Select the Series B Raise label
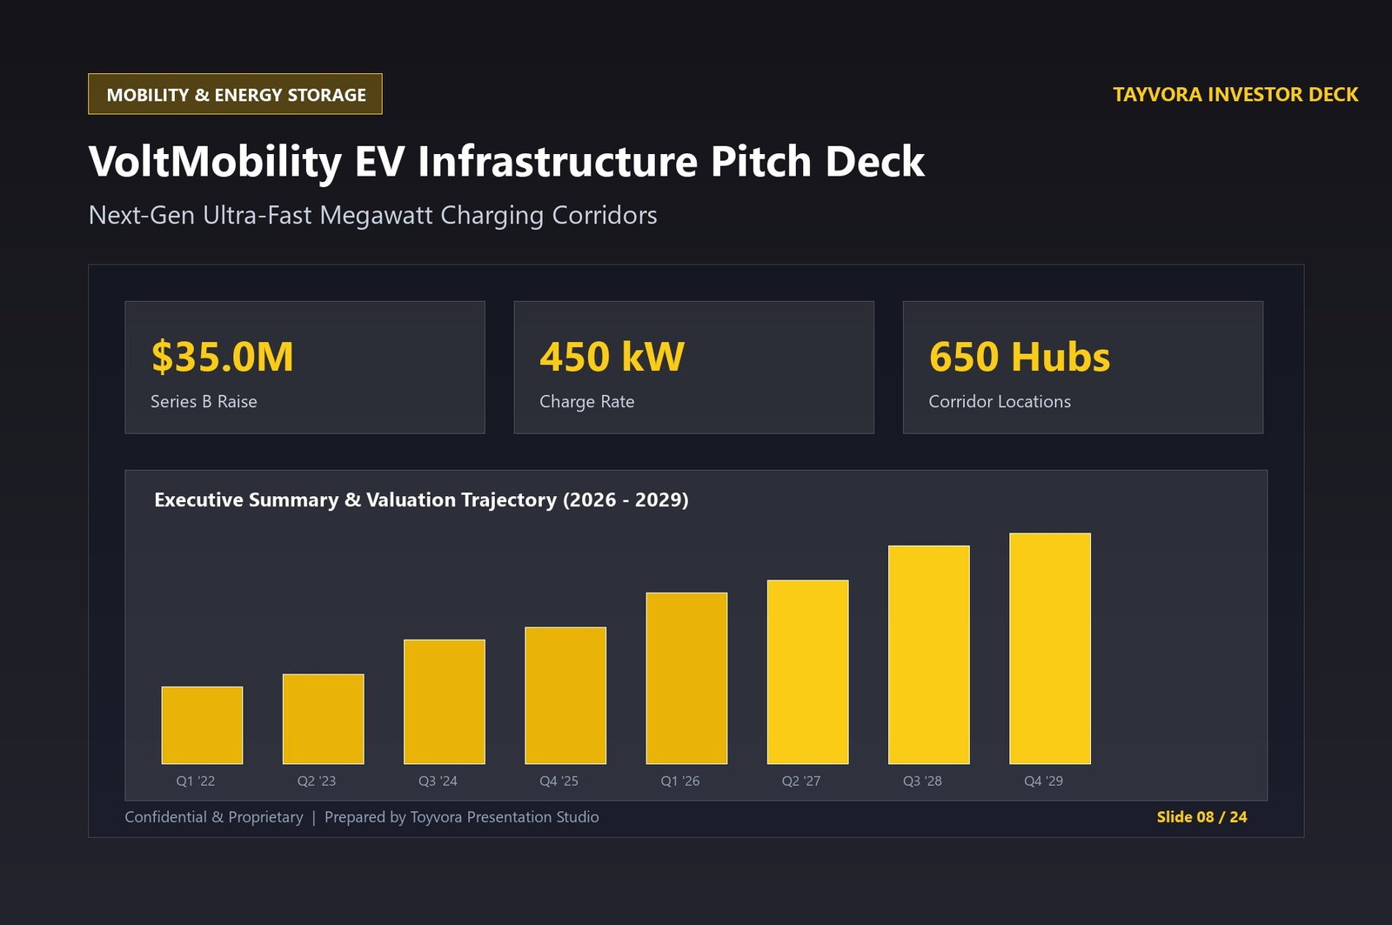Image resolution: width=1392 pixels, height=925 pixels. pos(204,401)
